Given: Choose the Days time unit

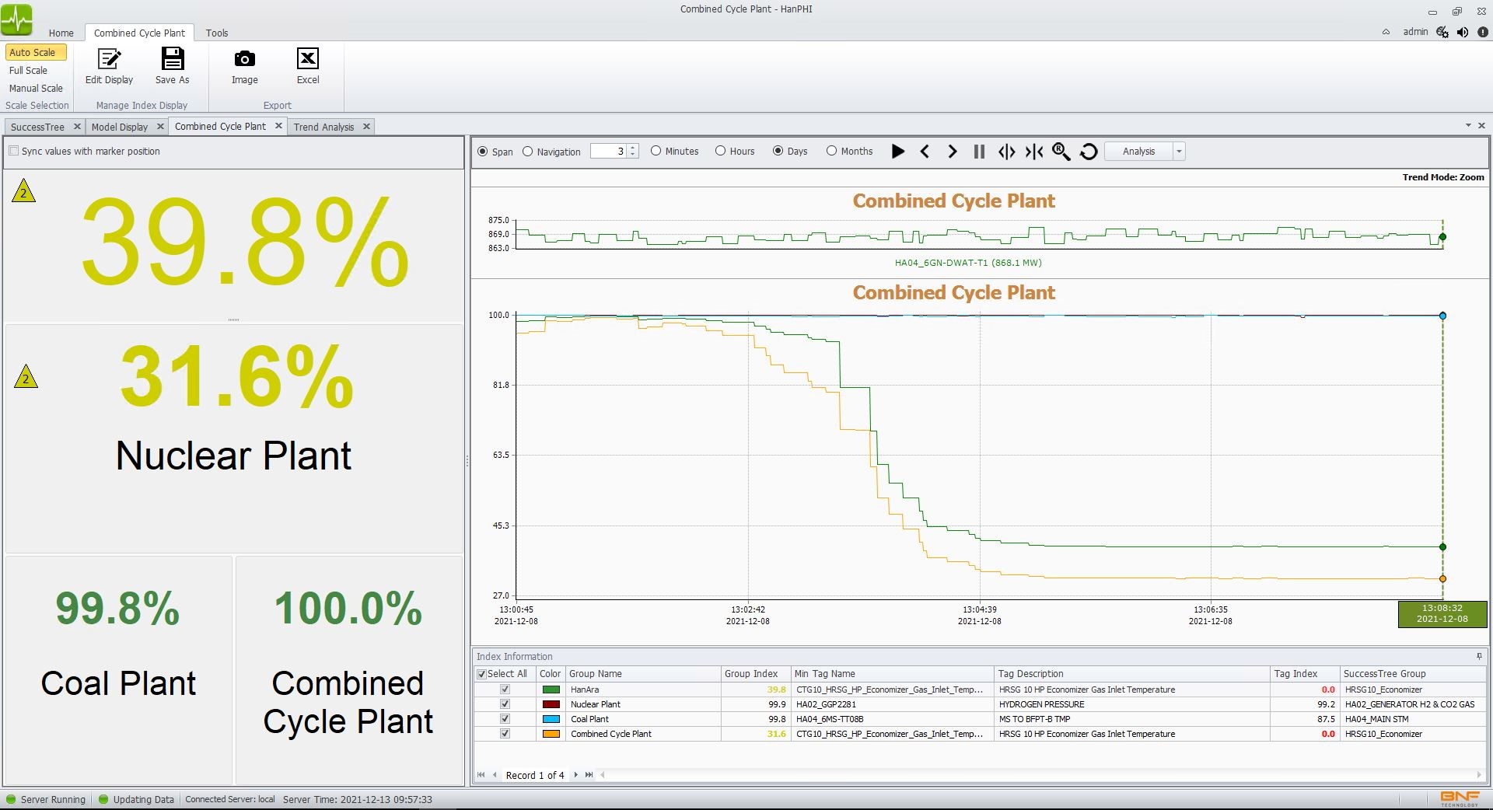Looking at the screenshot, I should [x=778, y=151].
